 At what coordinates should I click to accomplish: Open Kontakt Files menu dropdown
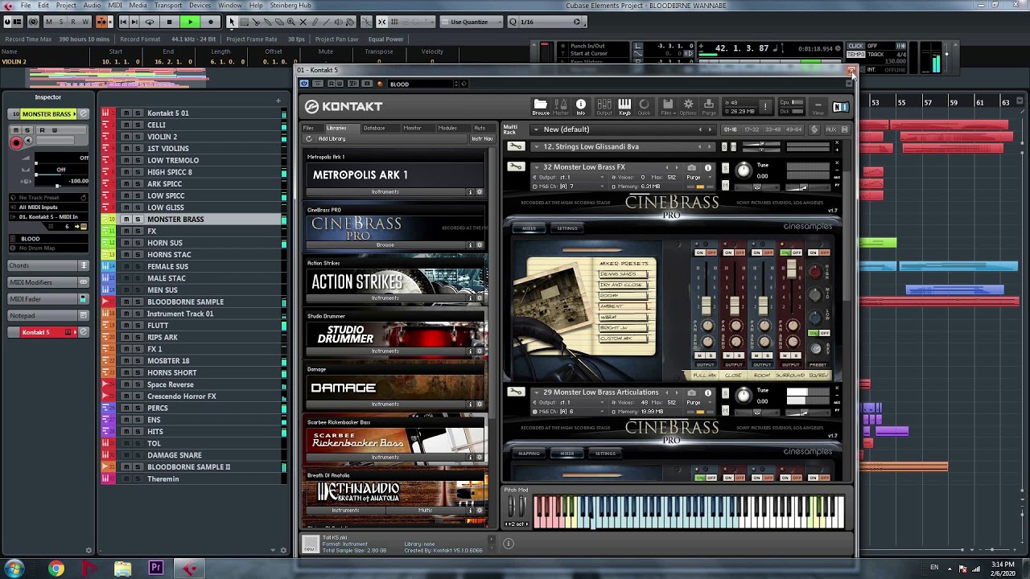pos(667,106)
